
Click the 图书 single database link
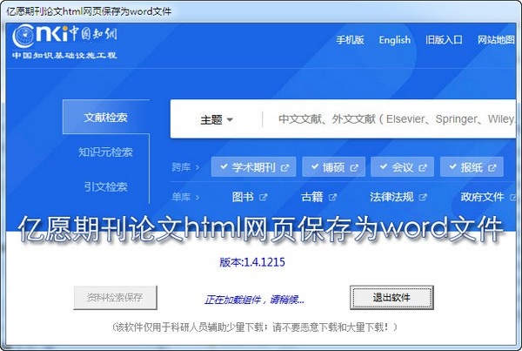(x=243, y=197)
